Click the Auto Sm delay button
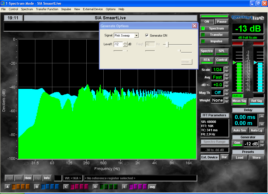Screen dimensions: 268x194 239,130
